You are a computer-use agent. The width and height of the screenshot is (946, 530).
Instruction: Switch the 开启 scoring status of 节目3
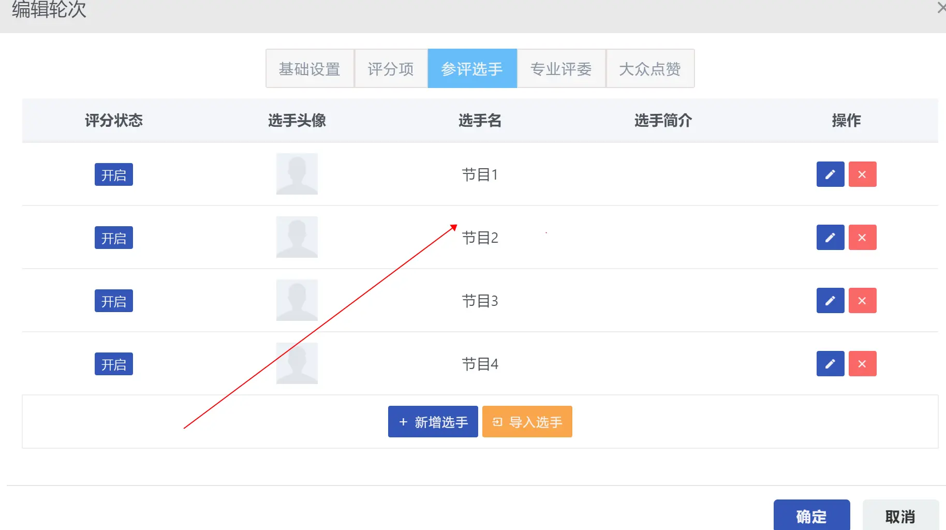(114, 301)
